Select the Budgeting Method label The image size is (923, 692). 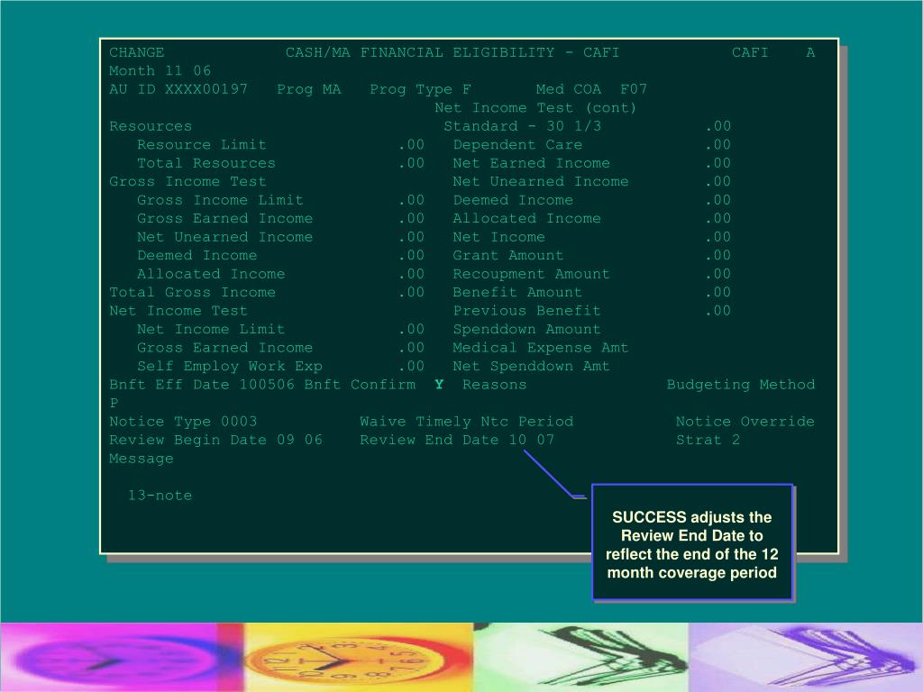click(x=740, y=385)
